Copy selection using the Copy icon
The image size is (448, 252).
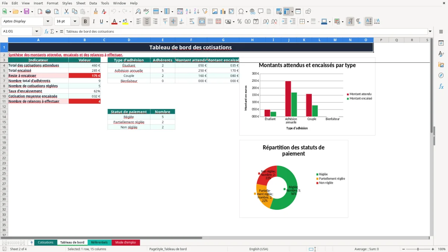point(74,12)
